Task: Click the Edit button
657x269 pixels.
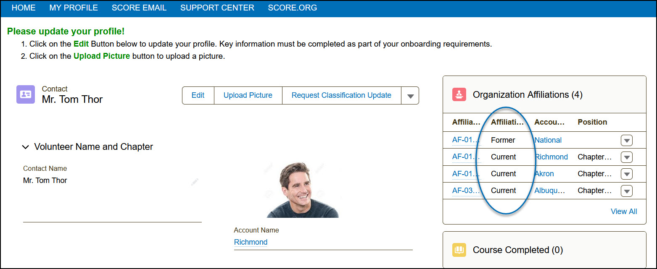Action: coord(198,95)
